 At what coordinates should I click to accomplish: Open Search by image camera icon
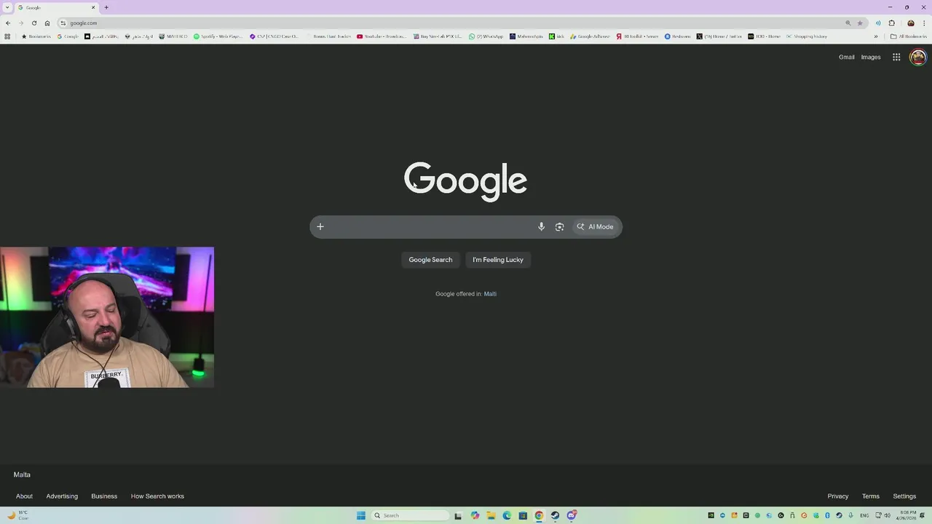tap(559, 226)
